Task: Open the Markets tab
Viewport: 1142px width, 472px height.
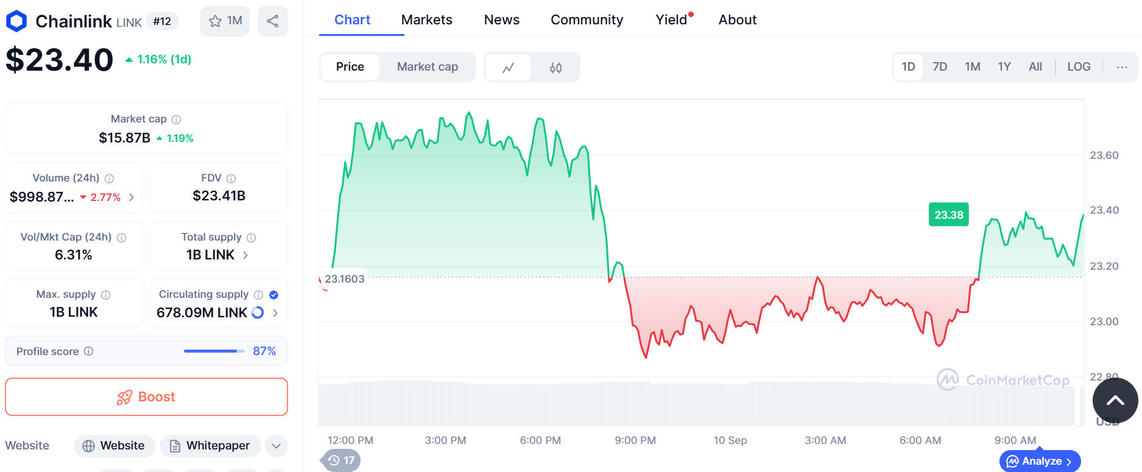Action: pyautogui.click(x=426, y=20)
